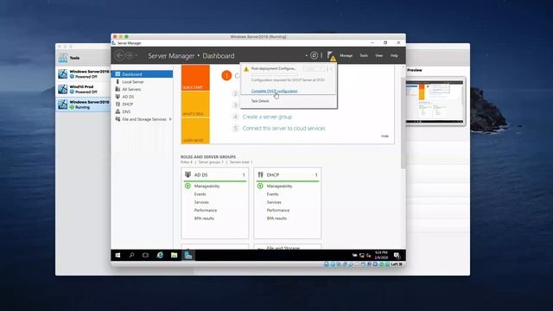This screenshot has height=311, width=553.
Task: Click the AD DS role tile header
Action: (215, 175)
